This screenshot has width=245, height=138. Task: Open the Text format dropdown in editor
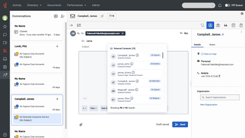(x=93, y=108)
